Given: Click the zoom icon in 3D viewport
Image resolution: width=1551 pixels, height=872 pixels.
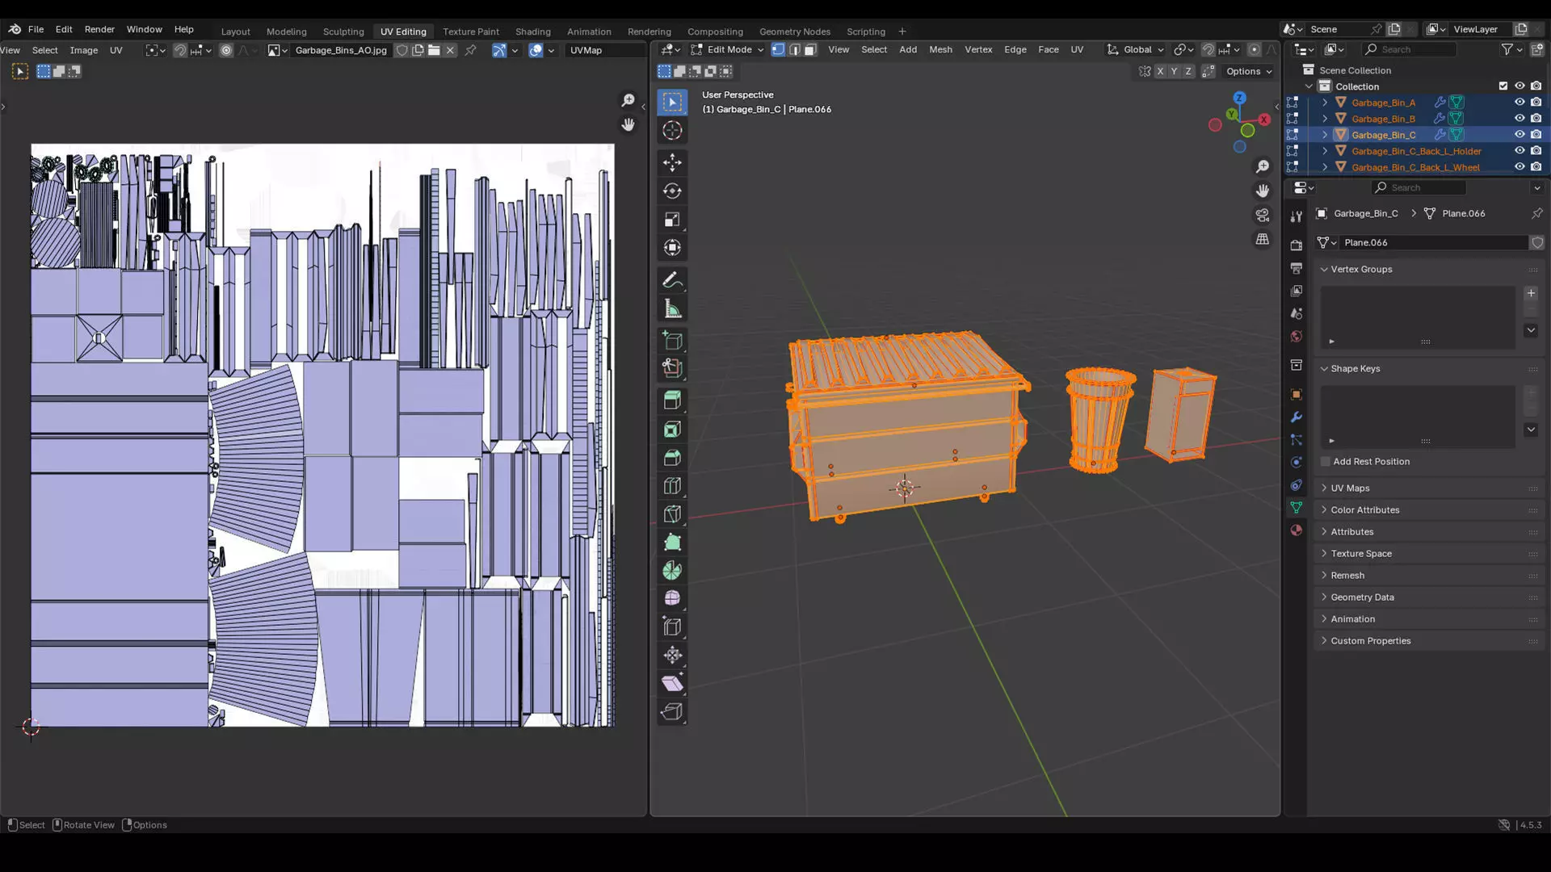Looking at the screenshot, I should pyautogui.click(x=1262, y=166).
